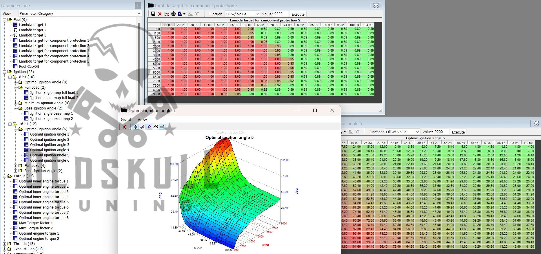Click the red X icon in graph toolbar
Image resolution: width=541 pixels, height=254 pixels.
[124, 127]
